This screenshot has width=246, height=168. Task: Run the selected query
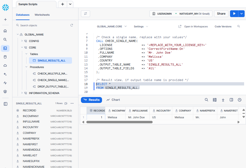[x=234, y=14]
